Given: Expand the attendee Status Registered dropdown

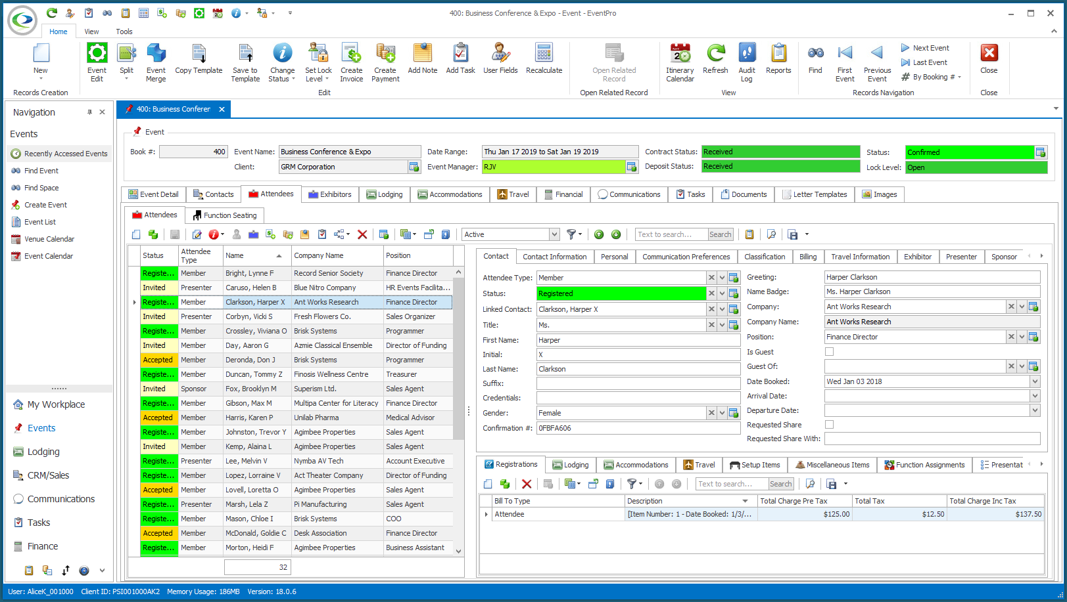Looking at the screenshot, I should pyautogui.click(x=722, y=293).
